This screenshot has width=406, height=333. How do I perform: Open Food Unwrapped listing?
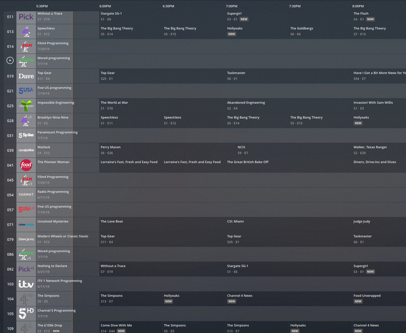[x=379, y=299]
